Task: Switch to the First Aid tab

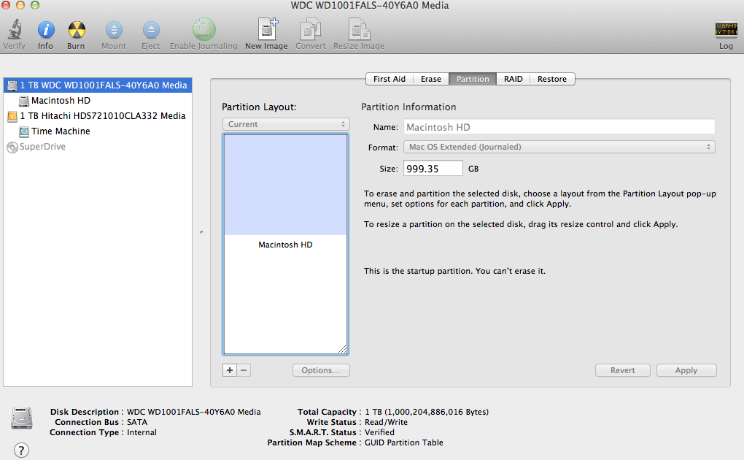Action: 389,79
